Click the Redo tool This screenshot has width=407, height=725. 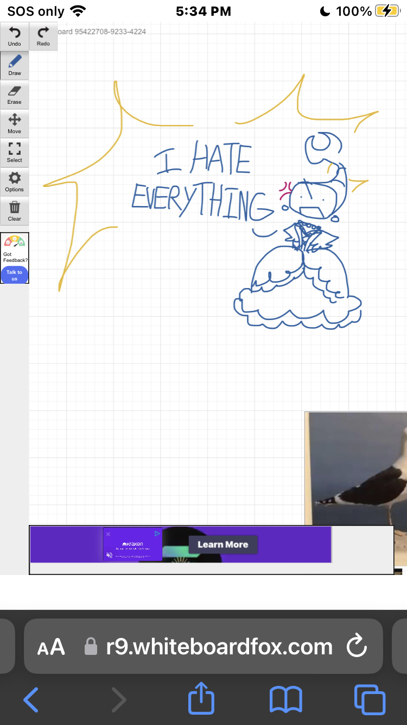coord(43,36)
